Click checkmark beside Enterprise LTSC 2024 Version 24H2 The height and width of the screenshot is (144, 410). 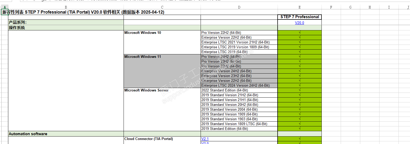coord(300,86)
